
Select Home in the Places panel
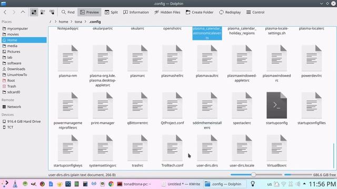click(24, 40)
